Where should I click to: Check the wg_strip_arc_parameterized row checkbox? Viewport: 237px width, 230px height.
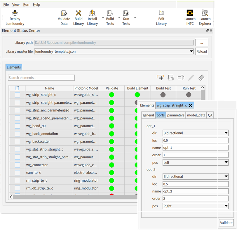click(18, 110)
